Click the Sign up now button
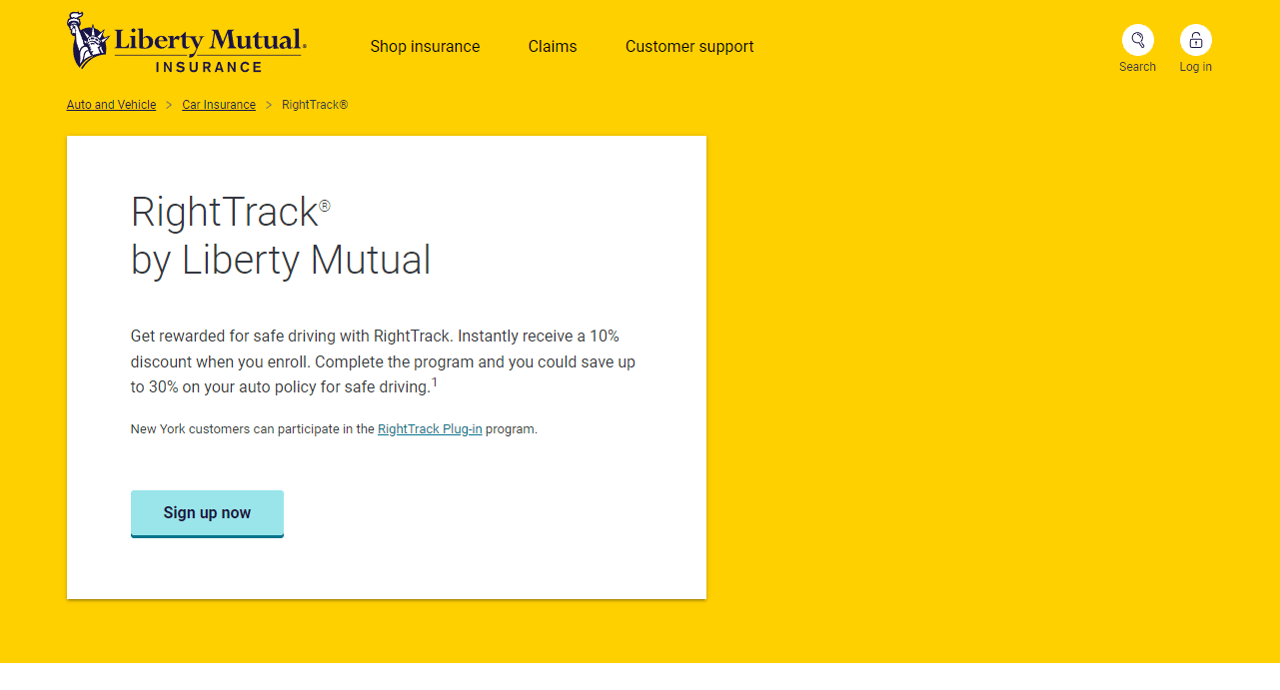1280x690 pixels. (207, 513)
